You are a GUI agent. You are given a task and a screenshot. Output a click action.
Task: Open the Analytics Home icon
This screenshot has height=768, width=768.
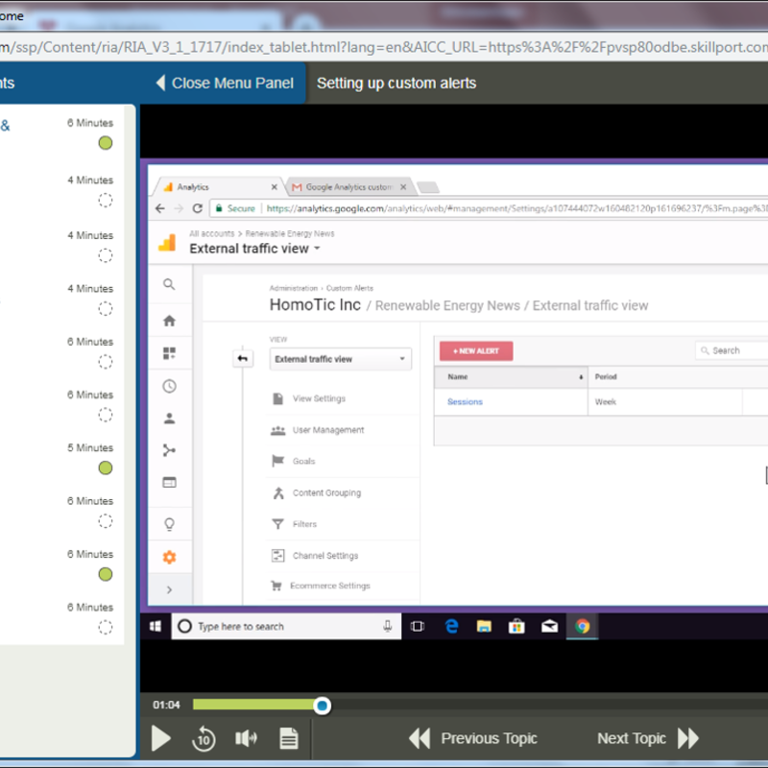[170, 321]
